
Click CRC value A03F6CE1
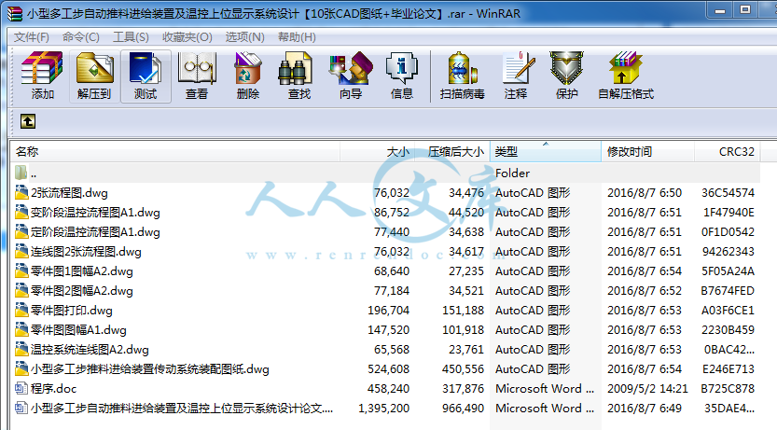click(x=728, y=310)
